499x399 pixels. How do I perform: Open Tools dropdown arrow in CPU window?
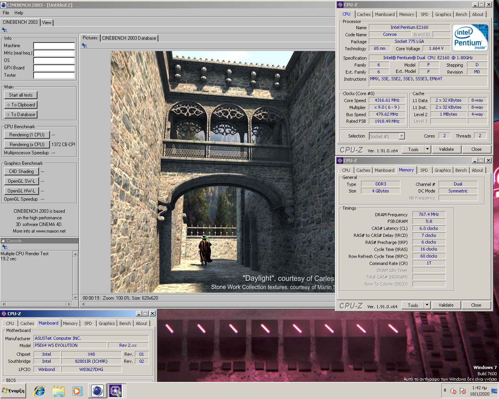pyautogui.click(x=427, y=149)
